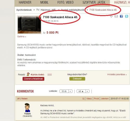
Task: Go to Apróhirdetések breadcrumb
Action: coord(24,10)
